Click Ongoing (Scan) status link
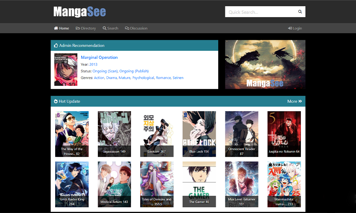 [x=105, y=71]
